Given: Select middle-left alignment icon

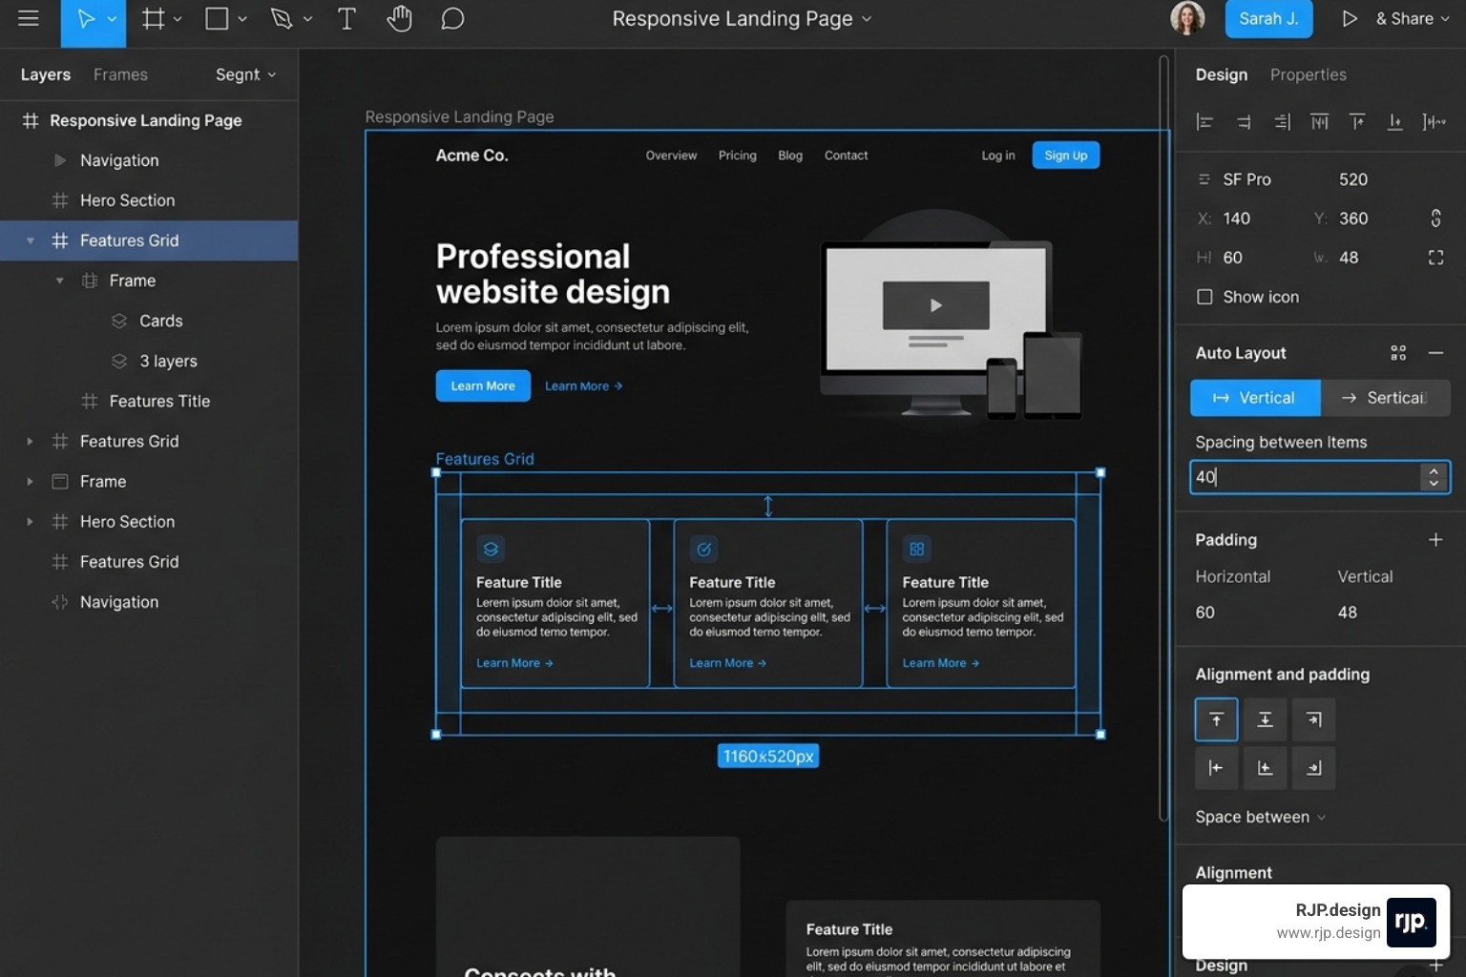Looking at the screenshot, I should click(x=1216, y=768).
